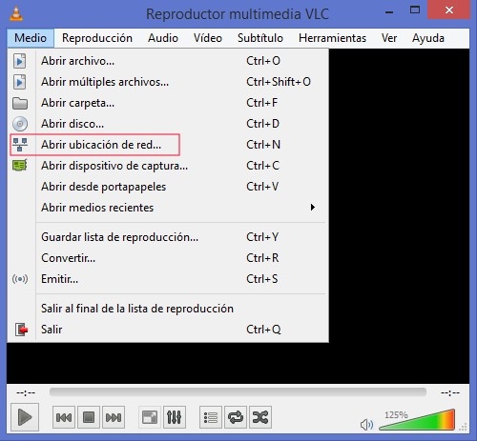Click the folder icon beside Abrir carpeta
477x441 pixels.
20,103
